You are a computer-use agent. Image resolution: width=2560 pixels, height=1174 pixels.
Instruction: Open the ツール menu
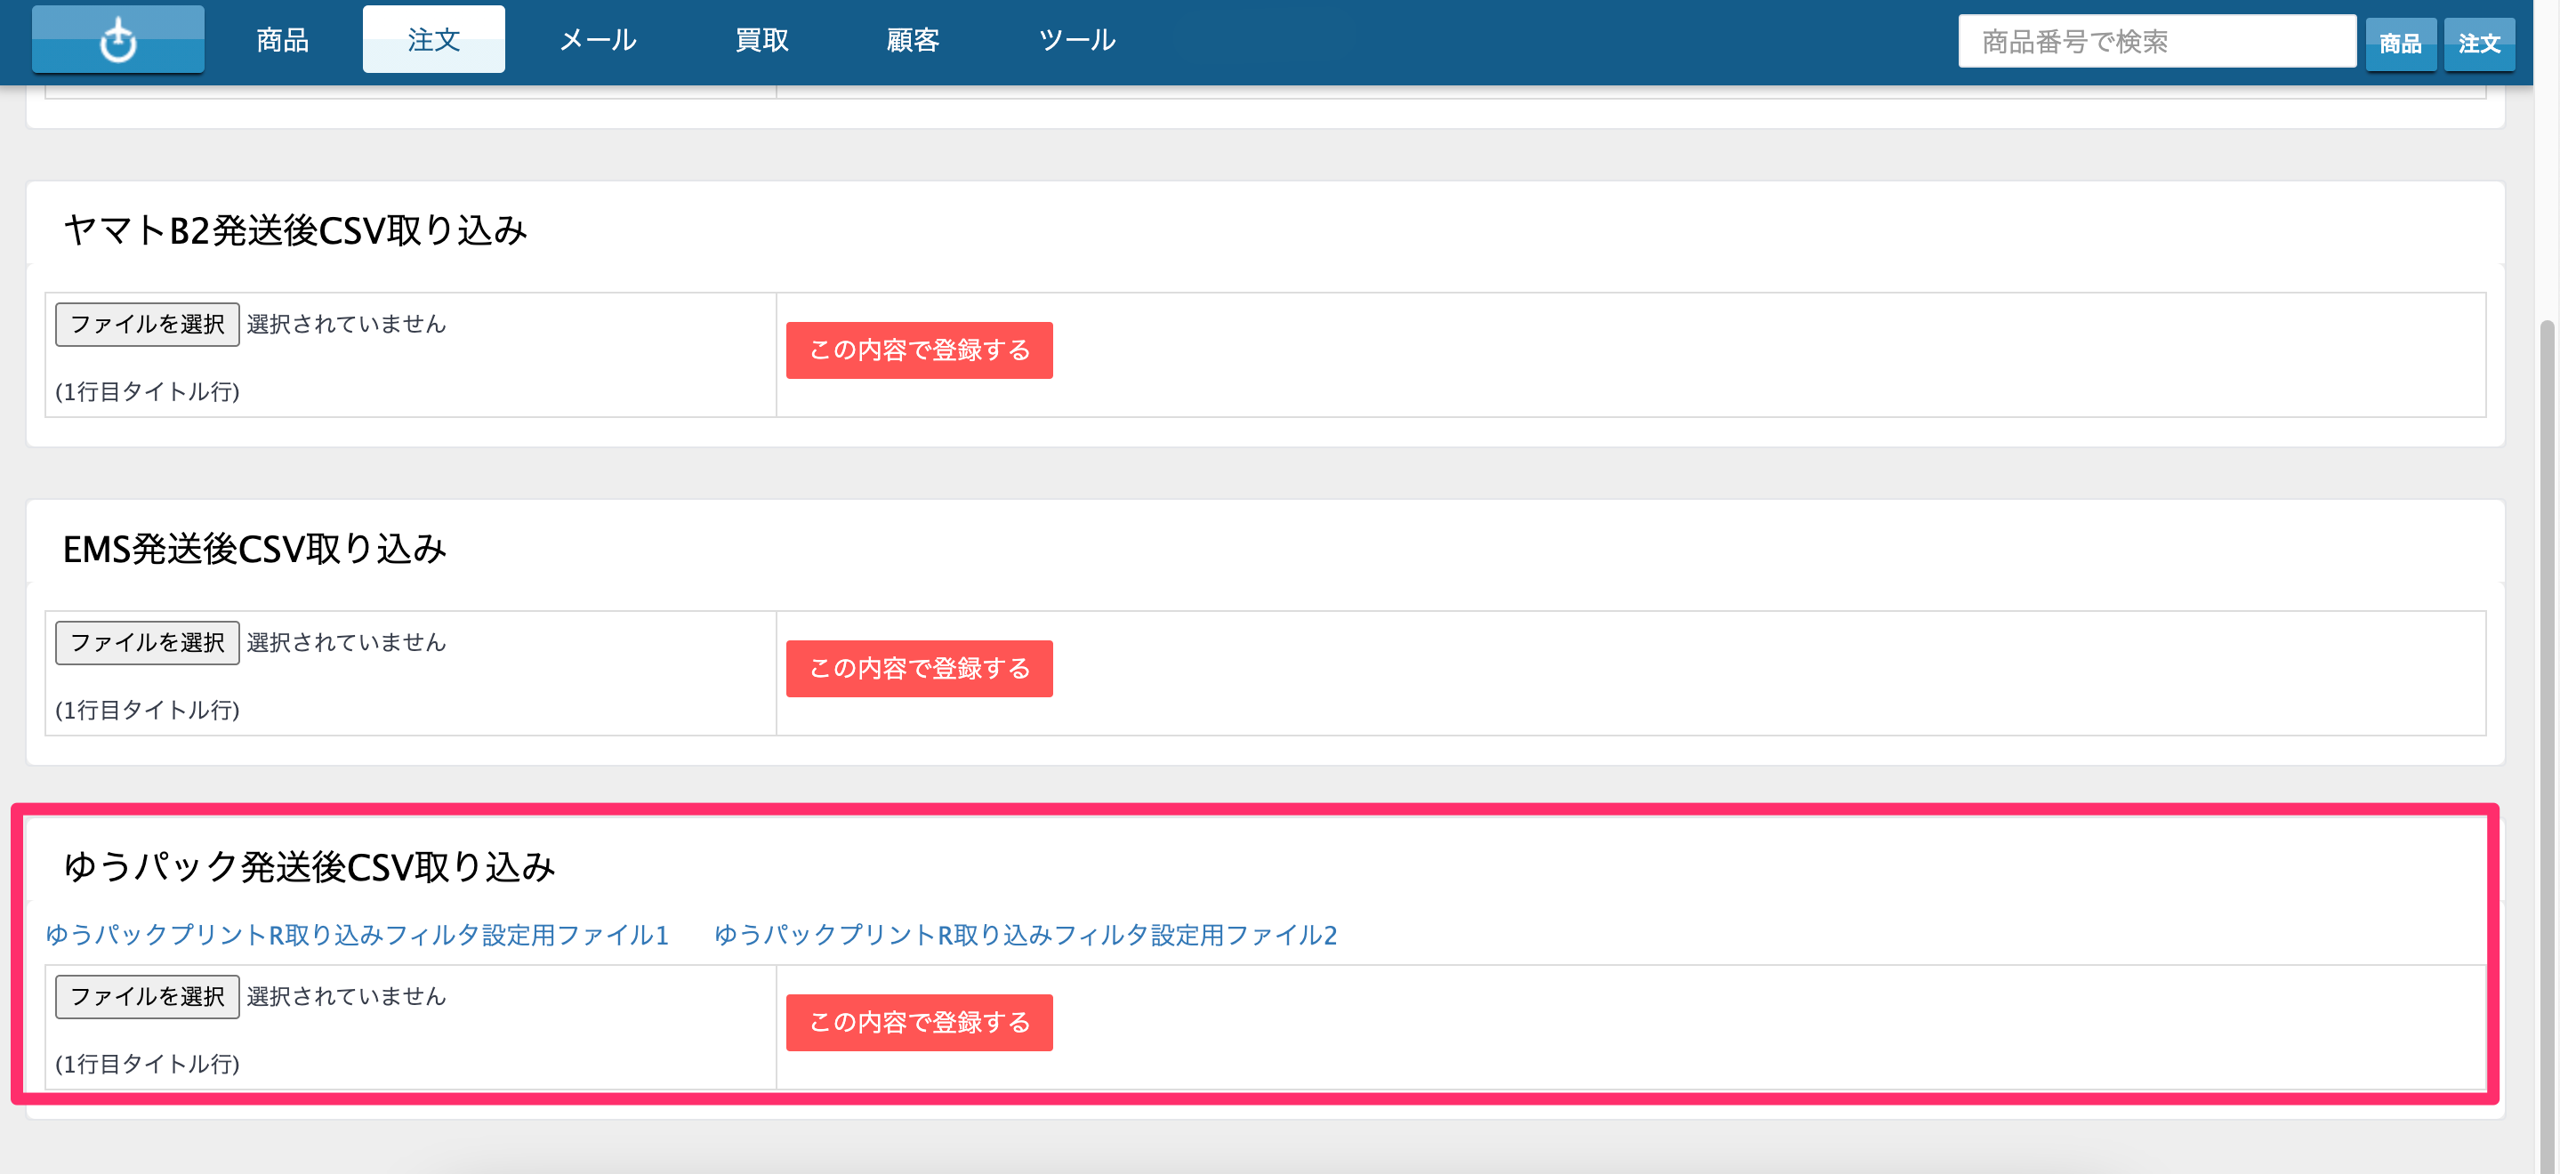[x=1077, y=40]
